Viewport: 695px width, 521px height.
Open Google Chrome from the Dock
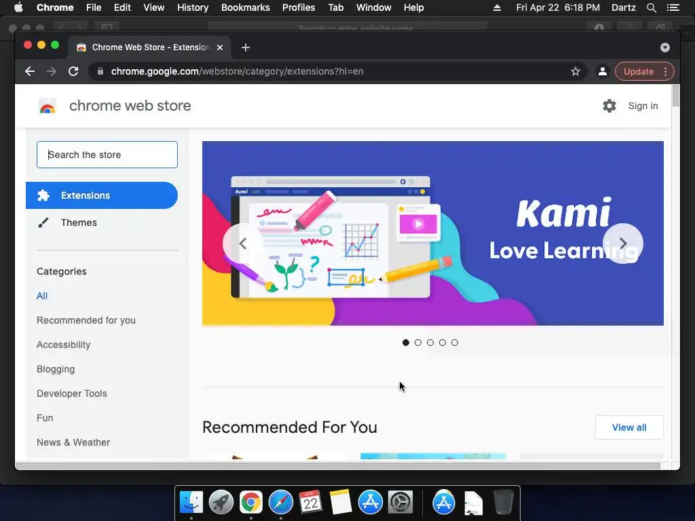pyautogui.click(x=251, y=503)
